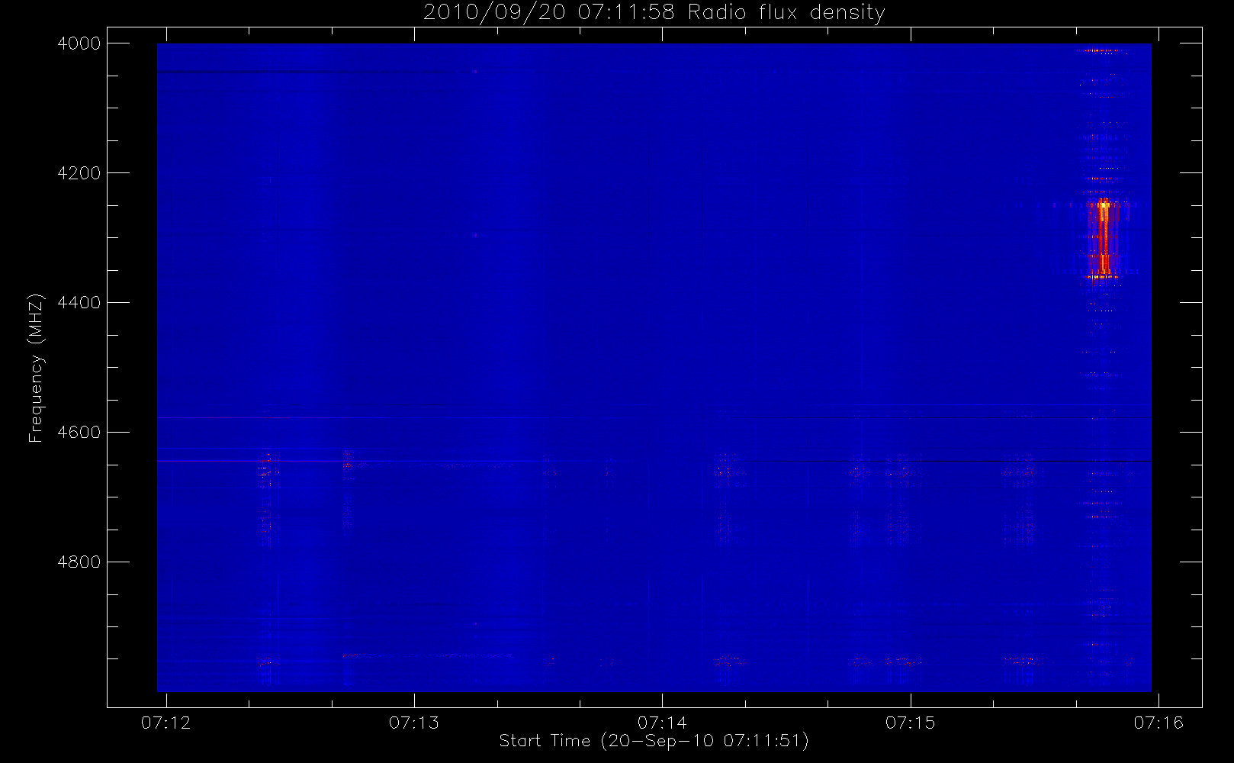
Task: Click the plot title "2010/09/20 07:11:58 Radio flux density"
Action: [x=654, y=13]
